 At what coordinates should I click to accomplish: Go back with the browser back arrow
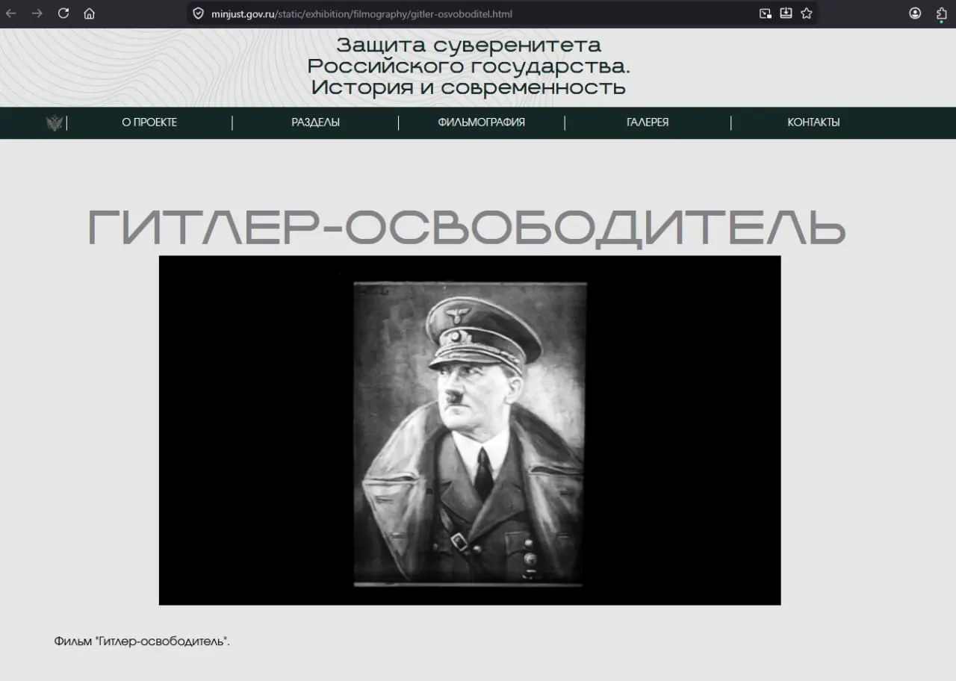pyautogui.click(x=11, y=13)
